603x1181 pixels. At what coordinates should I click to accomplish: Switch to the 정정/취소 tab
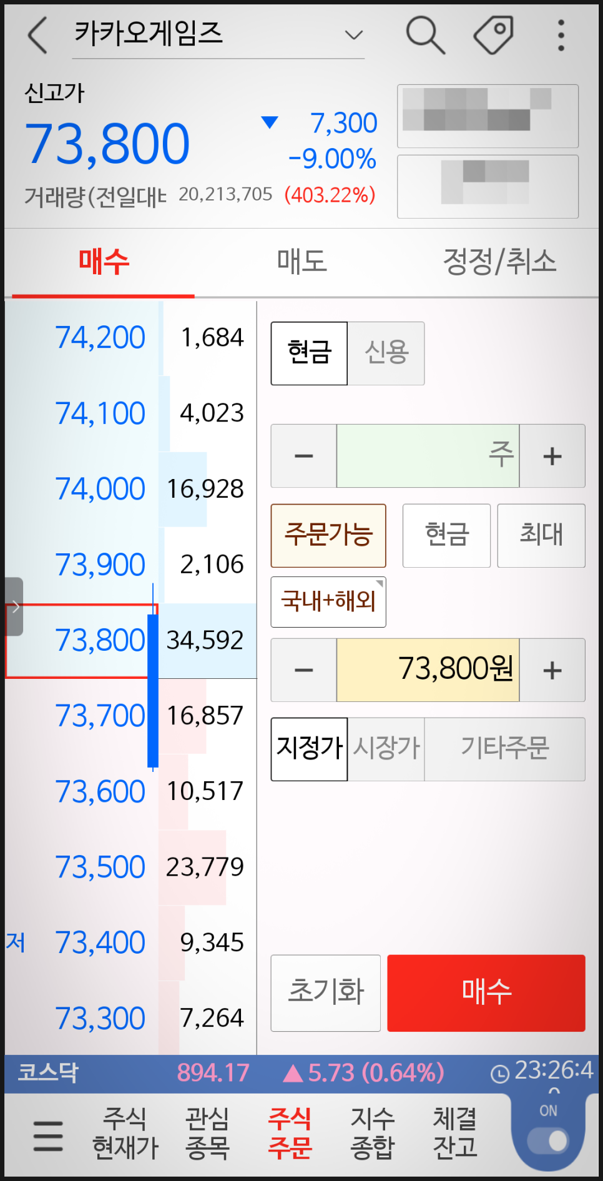[x=499, y=261]
